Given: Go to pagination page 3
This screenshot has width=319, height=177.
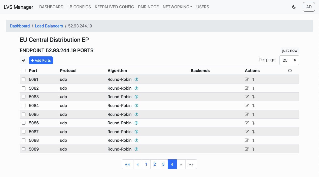Looking at the screenshot, I should pyautogui.click(x=163, y=164).
